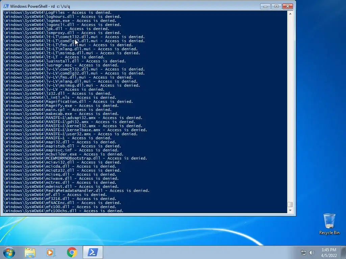Click the mapi32.dll line

tap(60, 142)
